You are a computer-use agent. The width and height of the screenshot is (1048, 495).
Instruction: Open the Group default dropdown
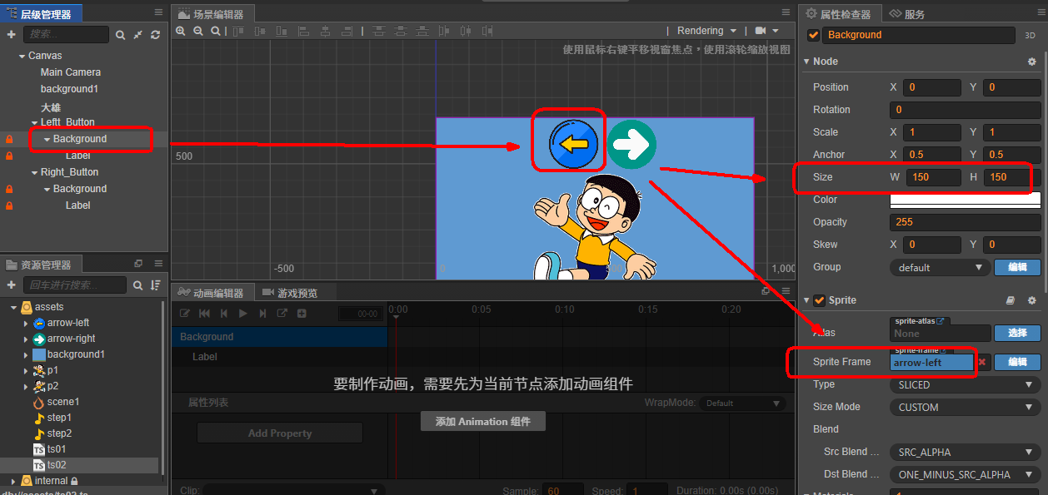pyautogui.click(x=939, y=268)
